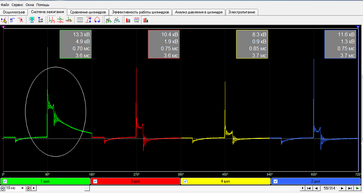Open the Окна menu
The image size is (363, 193).
pos(29,5)
